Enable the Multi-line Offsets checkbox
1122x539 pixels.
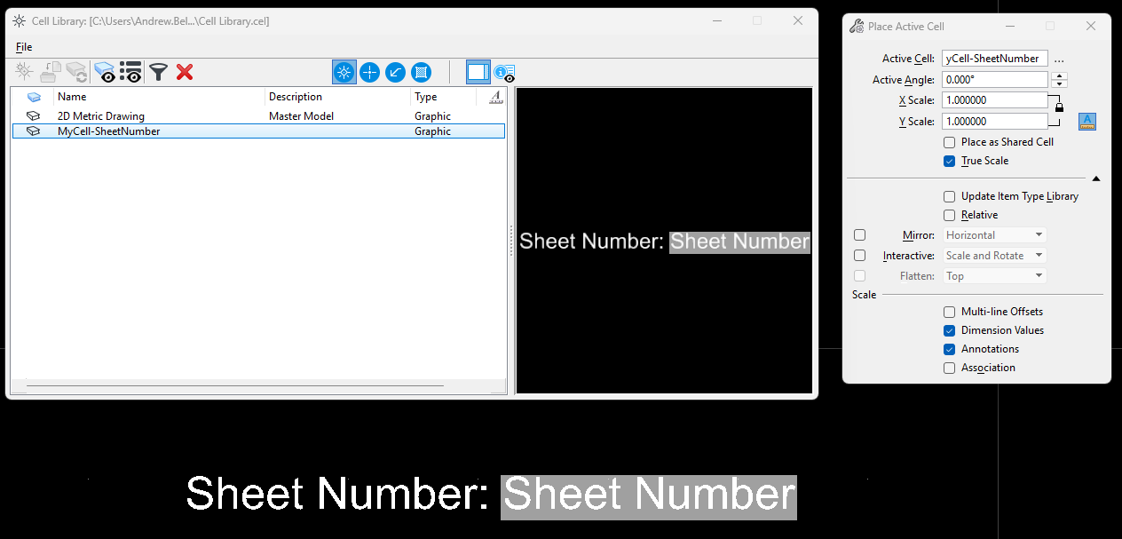click(950, 312)
